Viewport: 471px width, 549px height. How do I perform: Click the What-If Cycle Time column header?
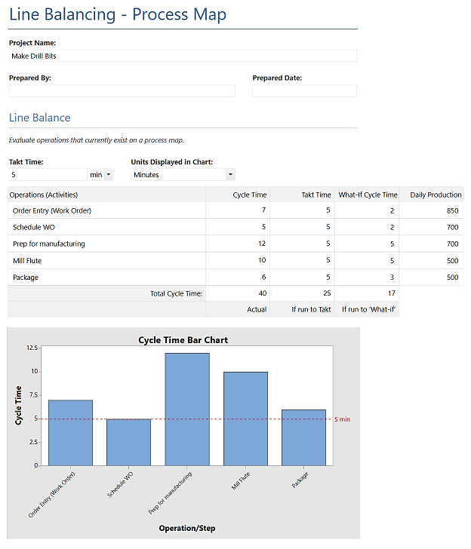pyautogui.click(x=367, y=195)
